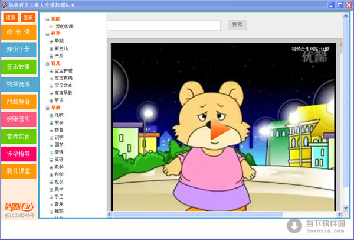Click the horizontal scrollbar right arrow
The image size is (354, 240).
[339, 214]
